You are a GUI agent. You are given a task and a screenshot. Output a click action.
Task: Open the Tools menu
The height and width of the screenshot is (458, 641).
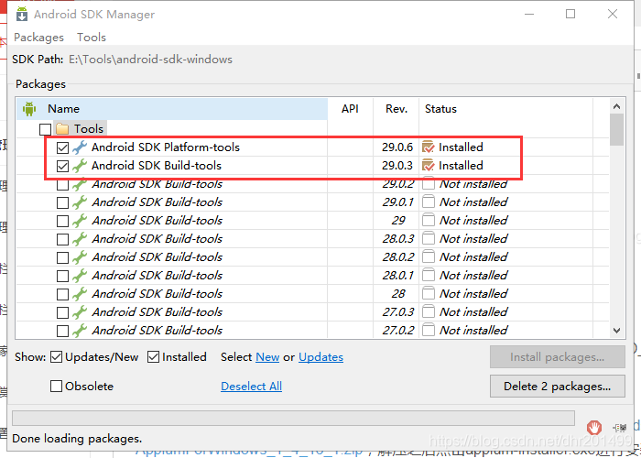click(x=92, y=38)
